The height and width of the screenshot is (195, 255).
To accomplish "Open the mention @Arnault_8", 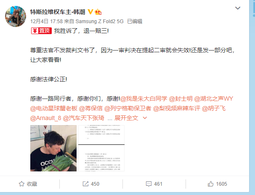I will (x=45, y=118).
